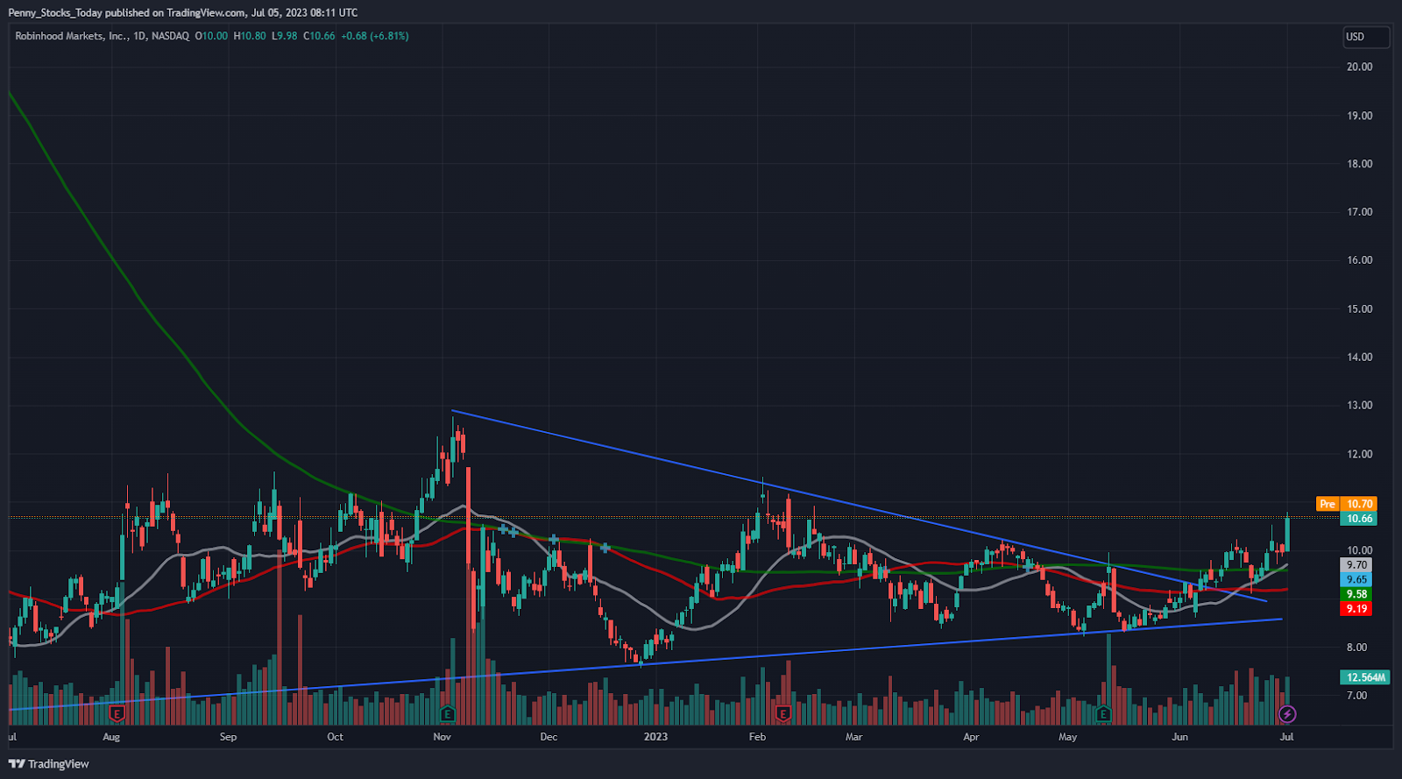
Task: Click the Feb label on the time axis
Action: [x=757, y=737]
